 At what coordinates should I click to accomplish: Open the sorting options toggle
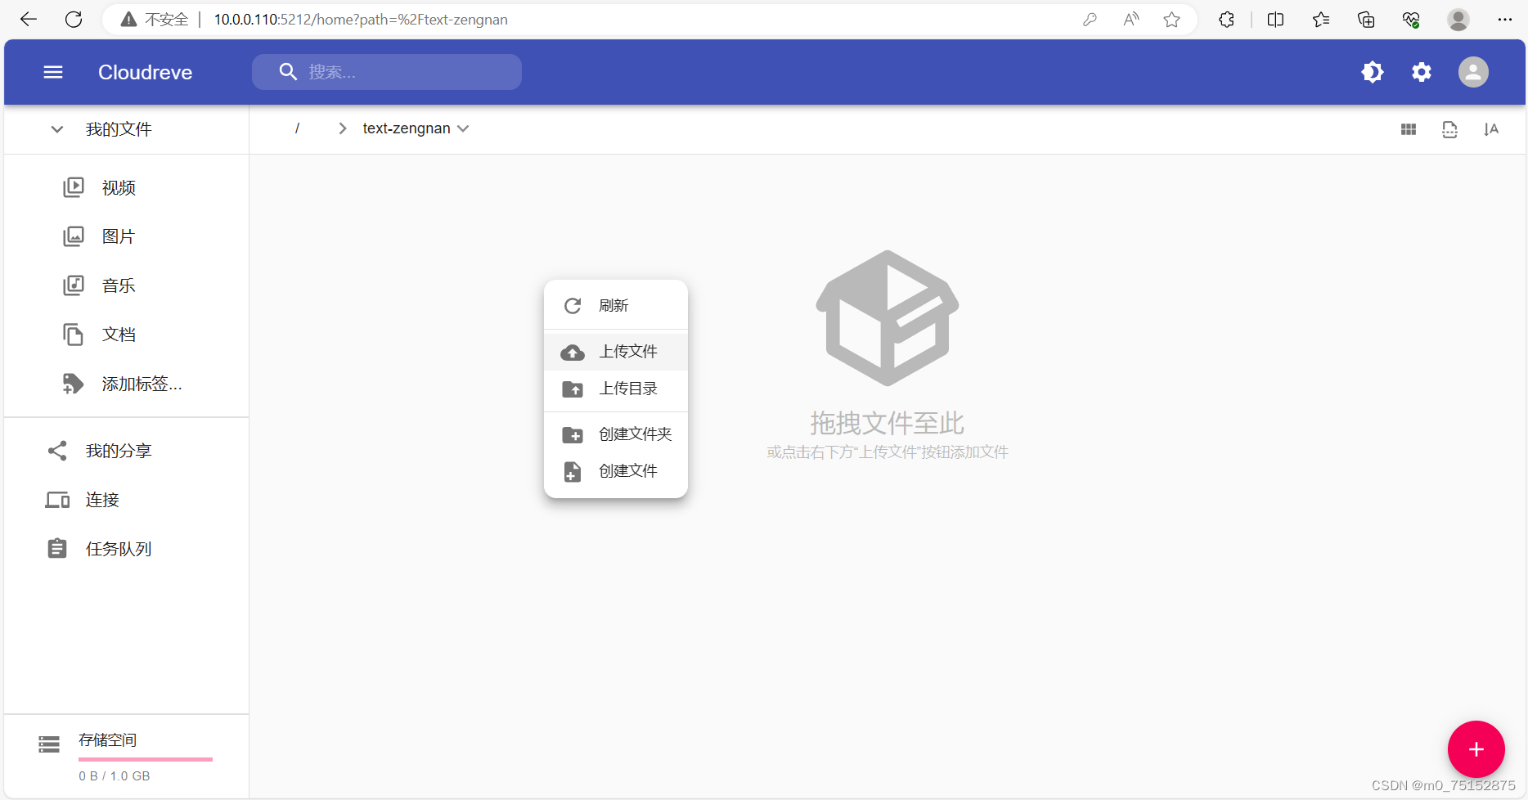click(x=1492, y=128)
